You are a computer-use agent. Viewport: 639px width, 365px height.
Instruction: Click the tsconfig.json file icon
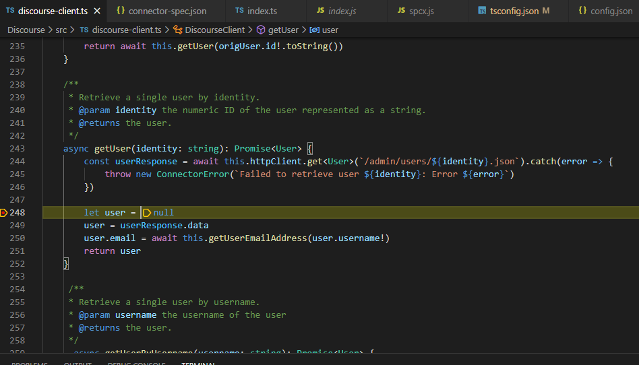tap(482, 11)
